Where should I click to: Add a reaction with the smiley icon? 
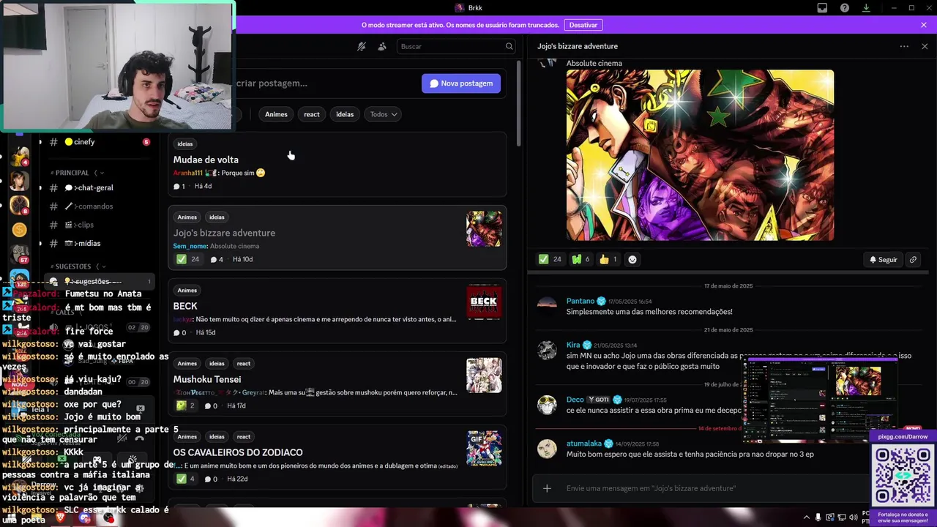632,259
